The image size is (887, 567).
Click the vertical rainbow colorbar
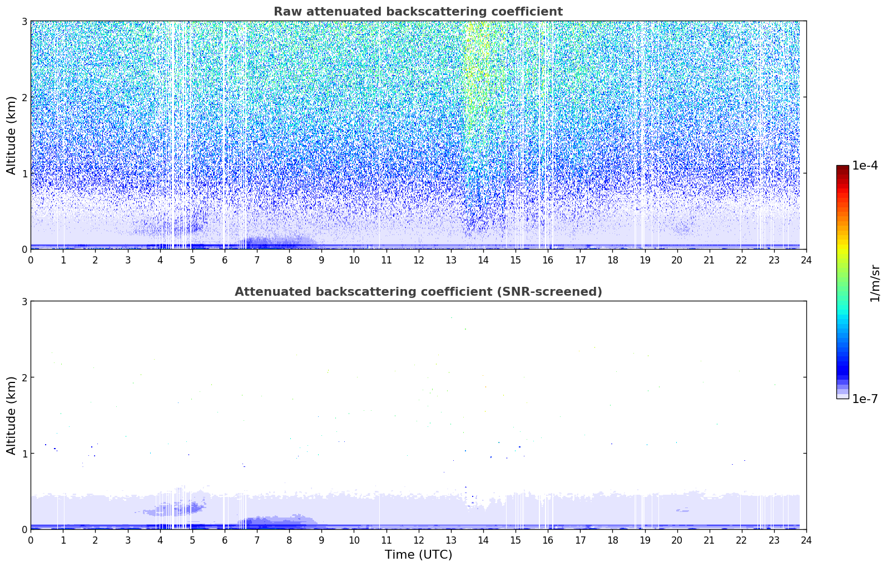point(843,282)
